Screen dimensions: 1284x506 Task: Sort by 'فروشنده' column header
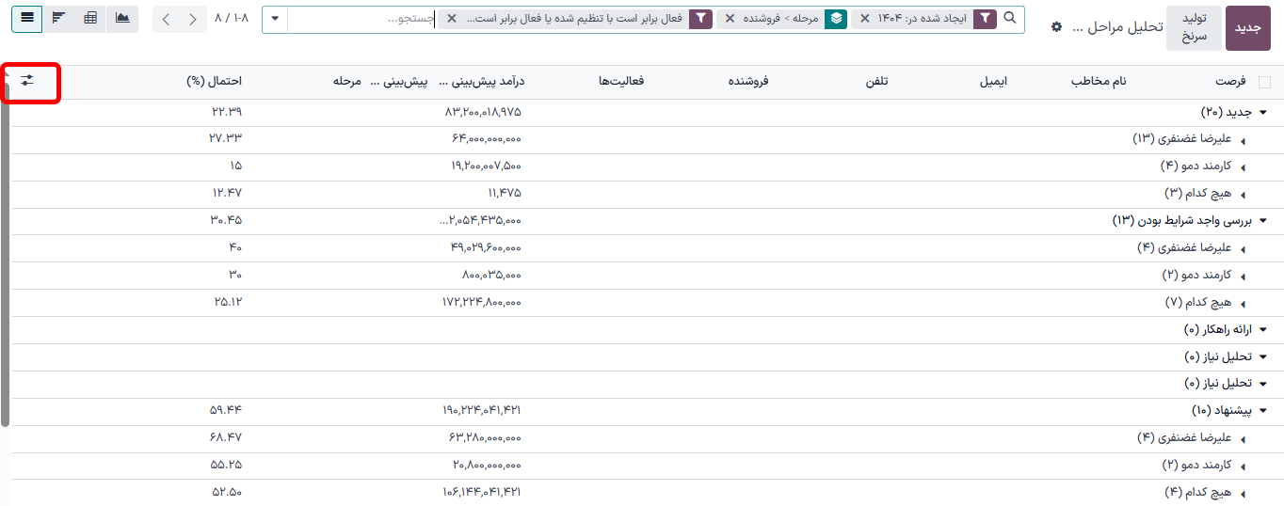748,82
